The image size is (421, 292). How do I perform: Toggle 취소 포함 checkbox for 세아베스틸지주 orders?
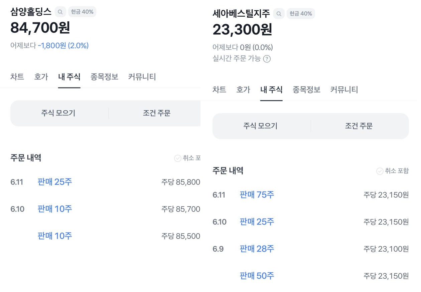point(380,171)
